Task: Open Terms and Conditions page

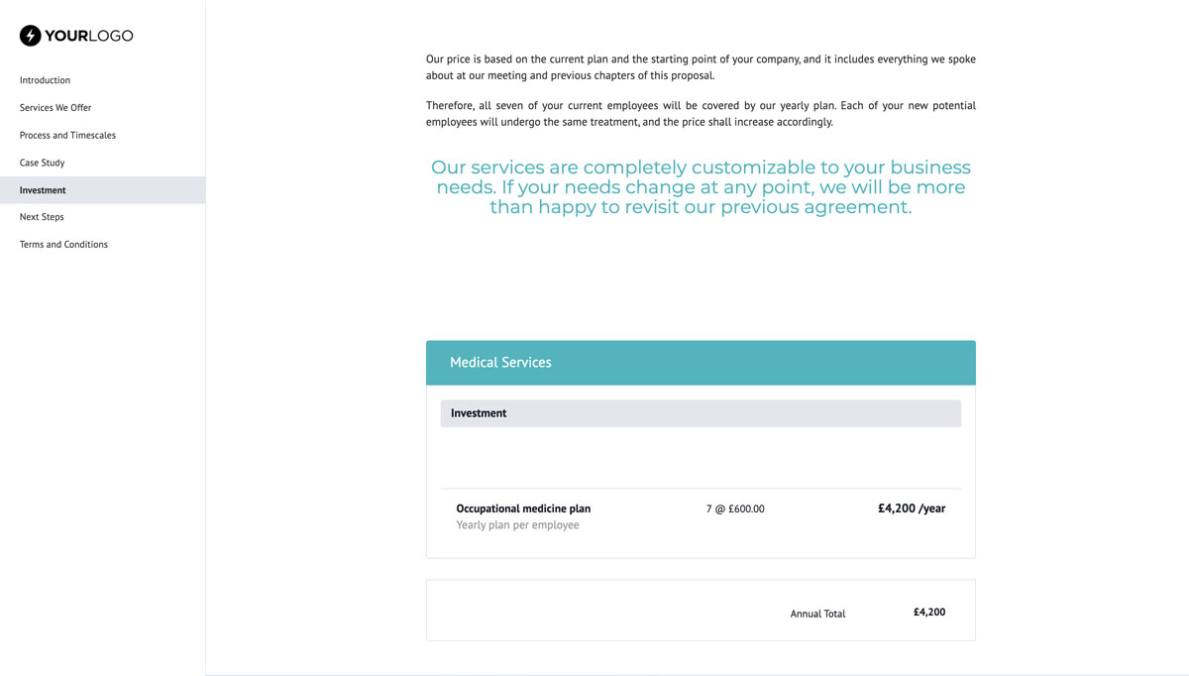Action: point(62,244)
